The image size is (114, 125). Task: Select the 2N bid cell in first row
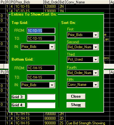[x=62, y=7]
